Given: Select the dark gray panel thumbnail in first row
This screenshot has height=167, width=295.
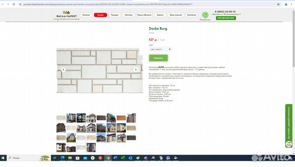Looking at the screenshot, I should tap(101, 118).
